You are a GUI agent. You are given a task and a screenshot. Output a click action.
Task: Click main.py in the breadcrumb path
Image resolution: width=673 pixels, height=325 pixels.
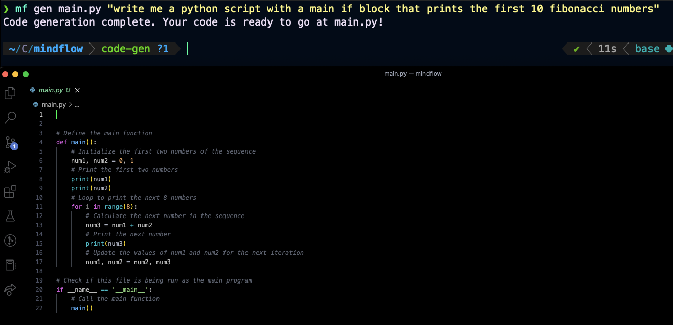click(54, 104)
